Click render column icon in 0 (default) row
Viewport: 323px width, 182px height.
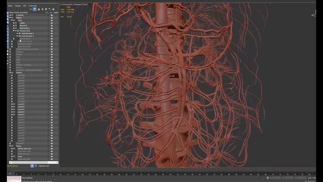(51, 15)
